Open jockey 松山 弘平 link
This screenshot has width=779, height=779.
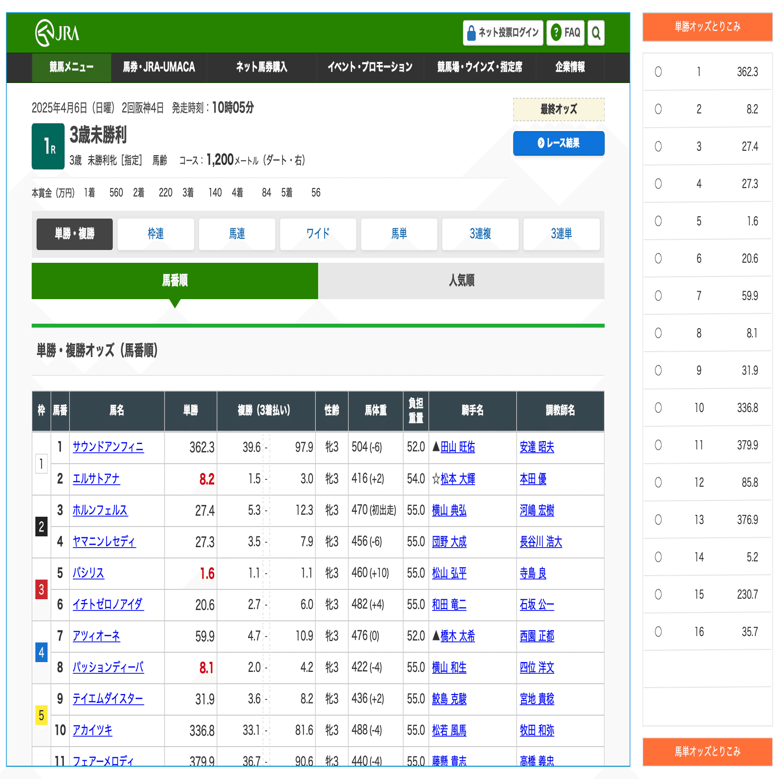pos(449,573)
